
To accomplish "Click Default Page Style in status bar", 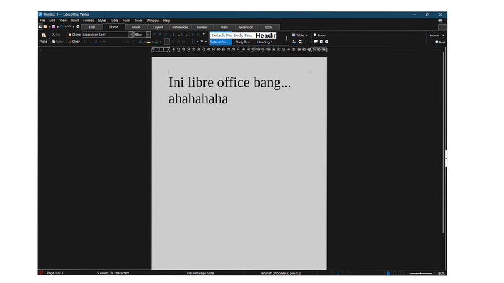I will point(200,273).
